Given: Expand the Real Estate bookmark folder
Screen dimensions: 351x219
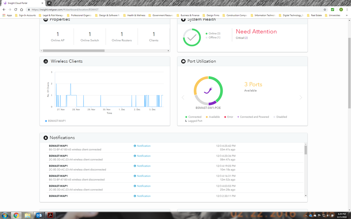Looking at the screenshot, I should (x=314, y=15).
